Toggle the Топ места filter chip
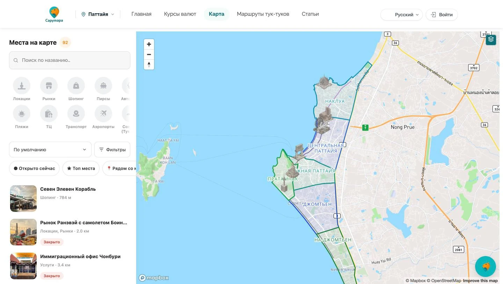The width and height of the screenshot is (503, 284). point(81,168)
